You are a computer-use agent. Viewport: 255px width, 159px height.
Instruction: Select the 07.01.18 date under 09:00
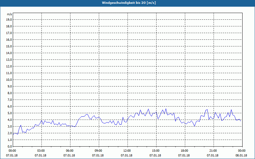click(98, 156)
